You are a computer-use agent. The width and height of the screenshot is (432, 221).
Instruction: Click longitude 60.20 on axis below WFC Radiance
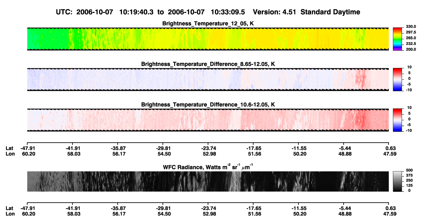[28, 214]
